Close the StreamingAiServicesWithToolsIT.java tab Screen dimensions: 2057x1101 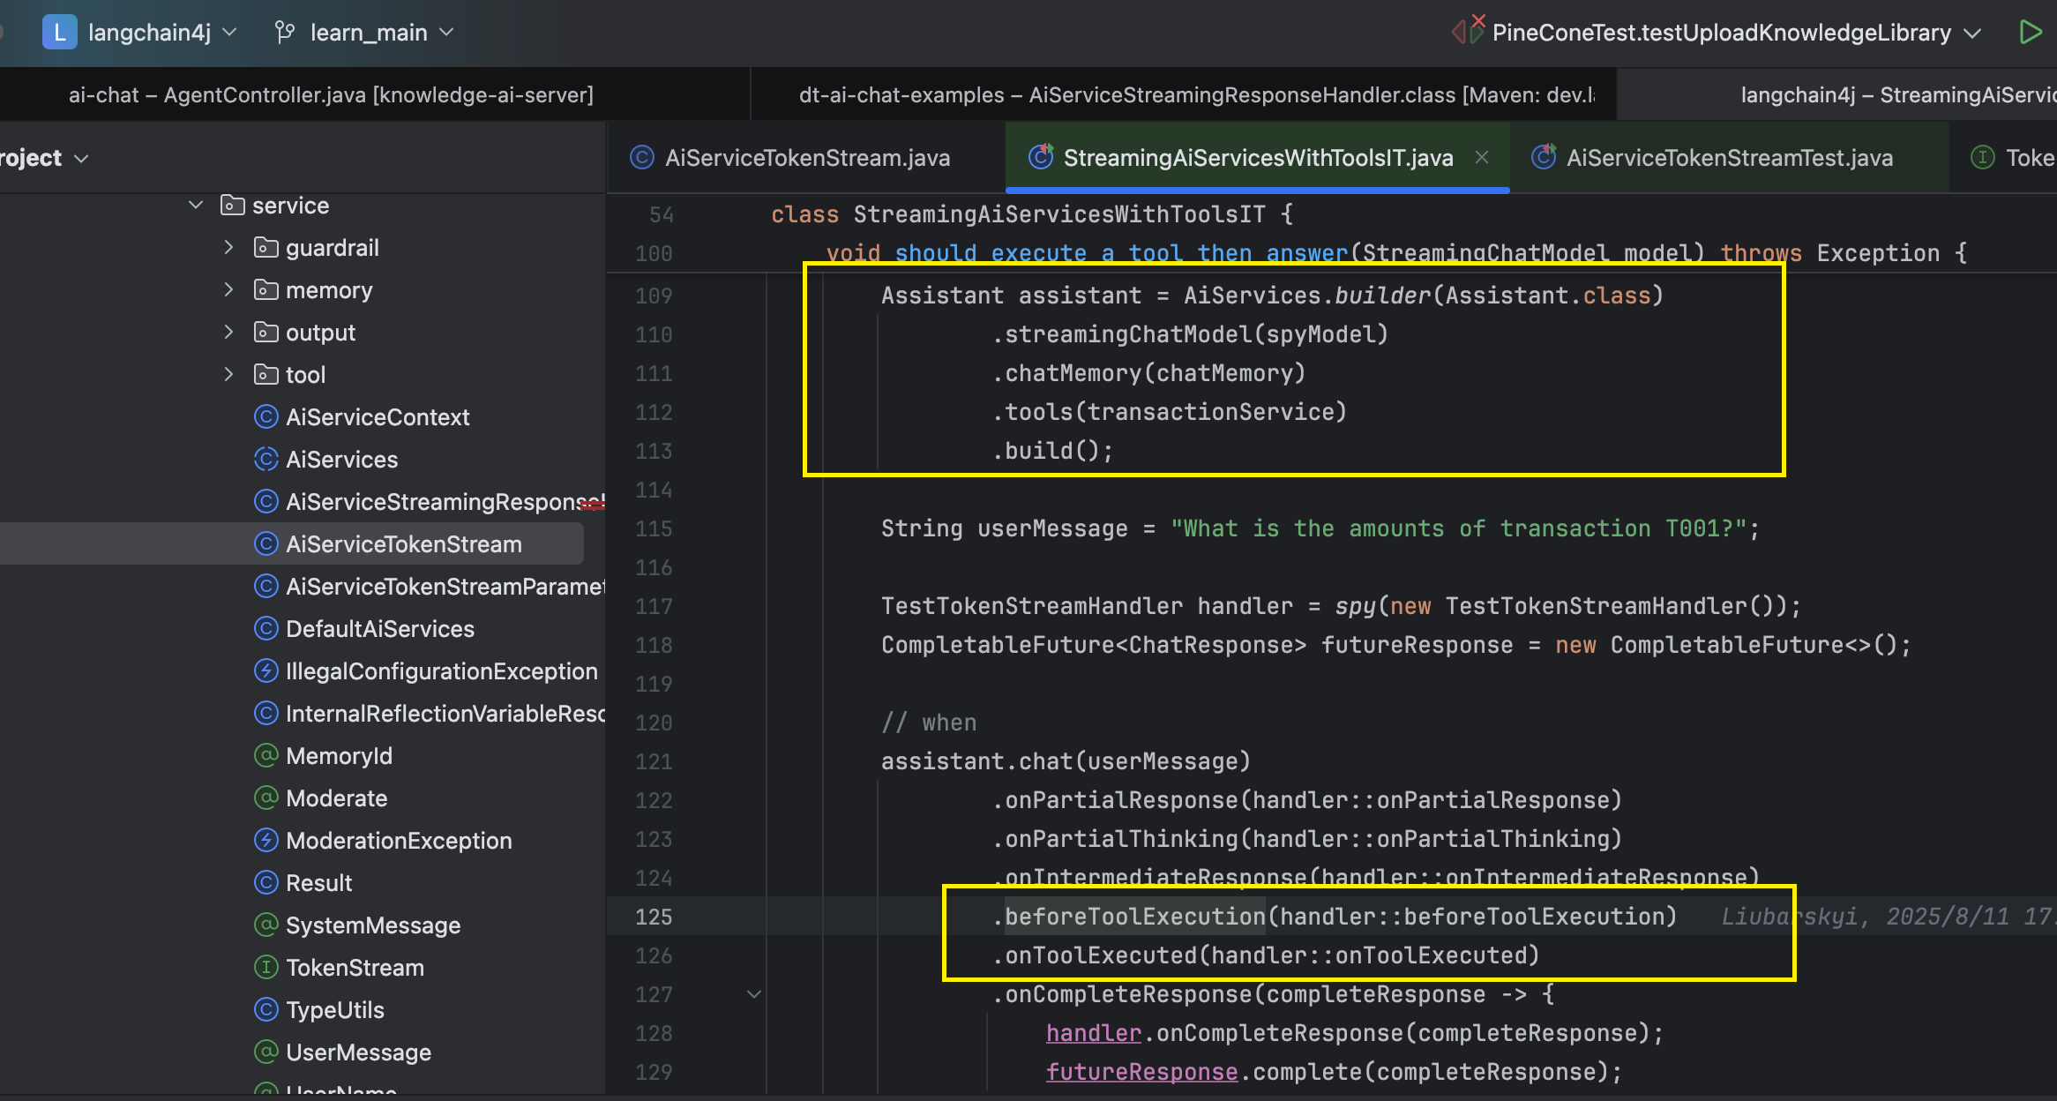1482,157
